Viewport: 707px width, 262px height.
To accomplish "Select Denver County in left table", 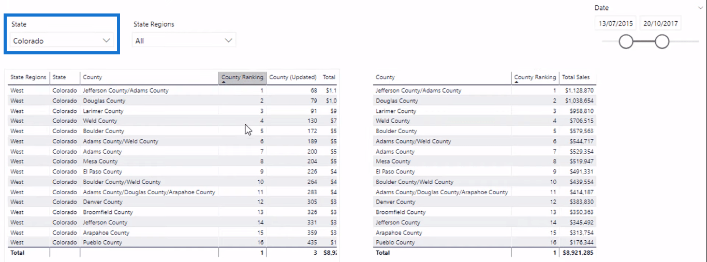I will (x=102, y=202).
